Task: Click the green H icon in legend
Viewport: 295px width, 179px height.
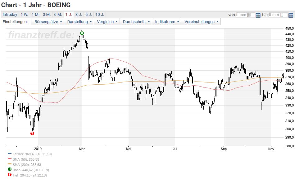Action: point(10,169)
